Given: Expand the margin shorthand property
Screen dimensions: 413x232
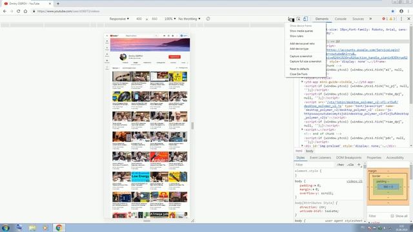Looking at the screenshot, I should pos(314,189).
